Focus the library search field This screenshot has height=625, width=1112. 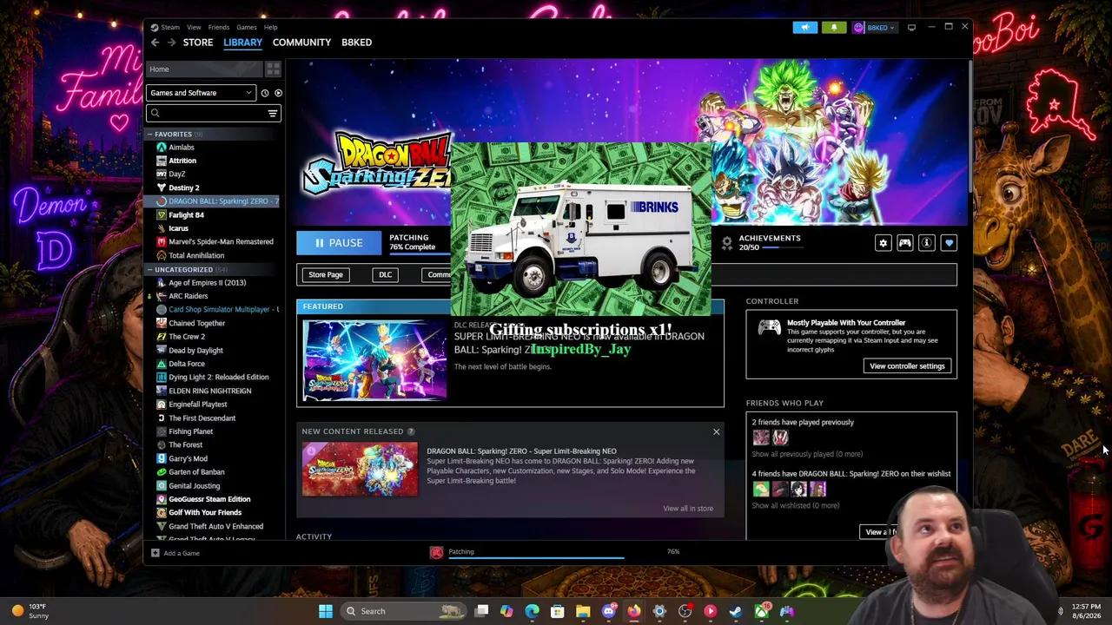(x=213, y=113)
